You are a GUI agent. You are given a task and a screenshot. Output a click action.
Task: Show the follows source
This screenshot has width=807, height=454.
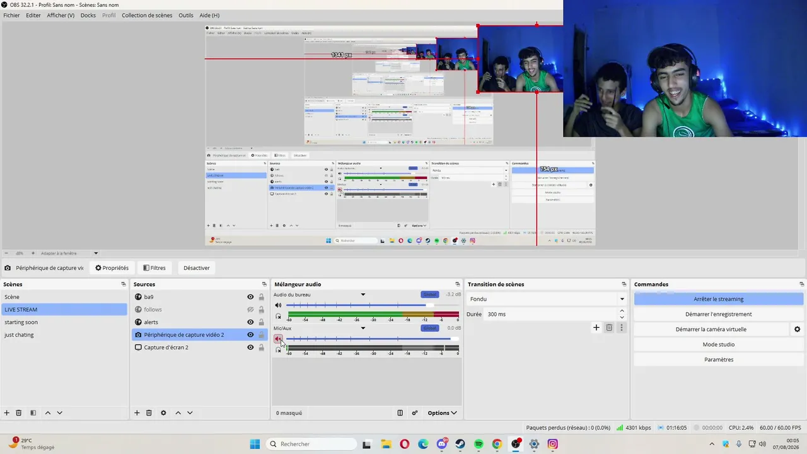point(250,310)
